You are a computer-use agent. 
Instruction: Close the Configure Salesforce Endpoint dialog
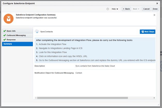tap(157, 3)
